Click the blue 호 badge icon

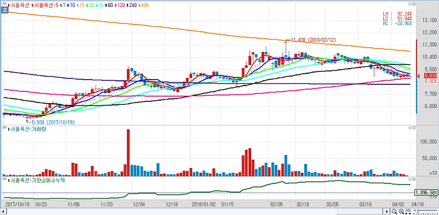tap(5, 10)
